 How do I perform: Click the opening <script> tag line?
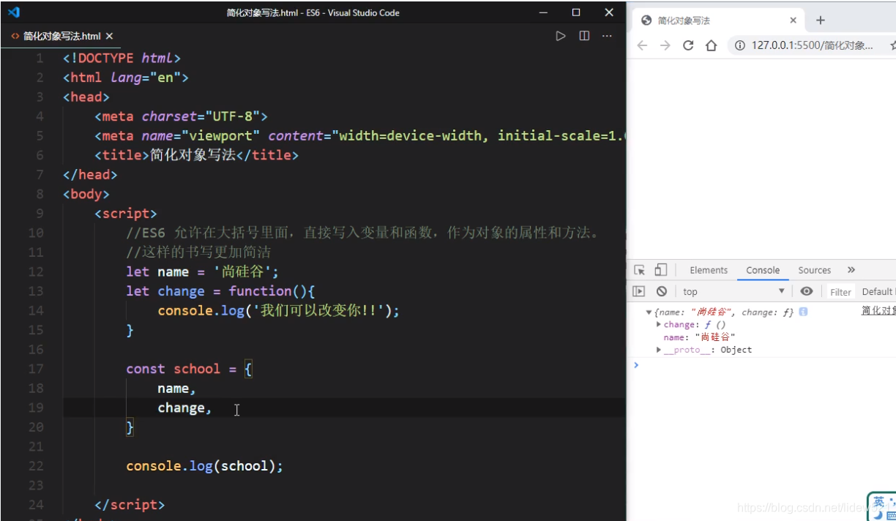click(x=126, y=214)
